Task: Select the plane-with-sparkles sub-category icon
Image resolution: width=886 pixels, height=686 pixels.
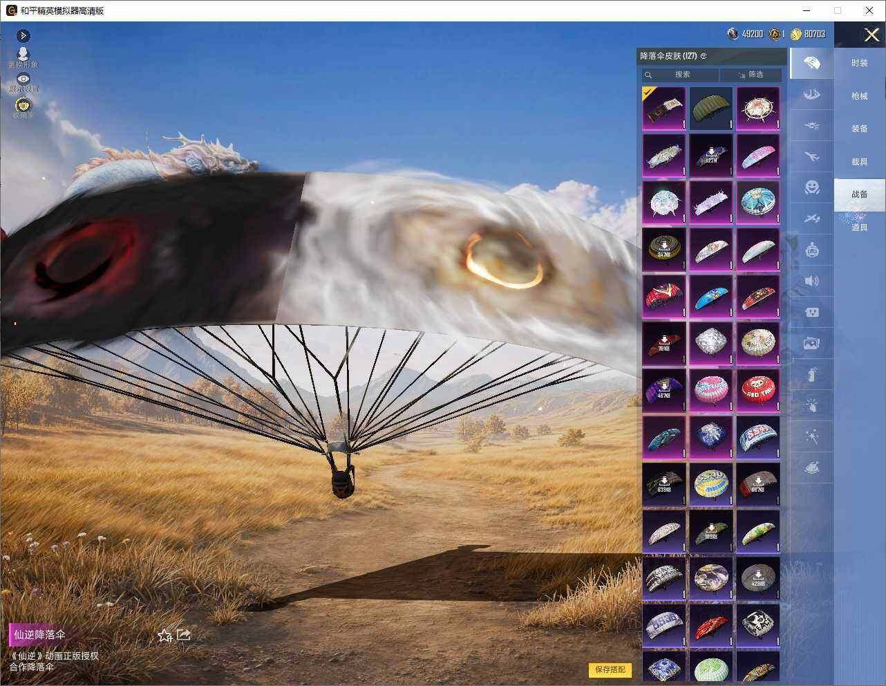Action: point(811,219)
